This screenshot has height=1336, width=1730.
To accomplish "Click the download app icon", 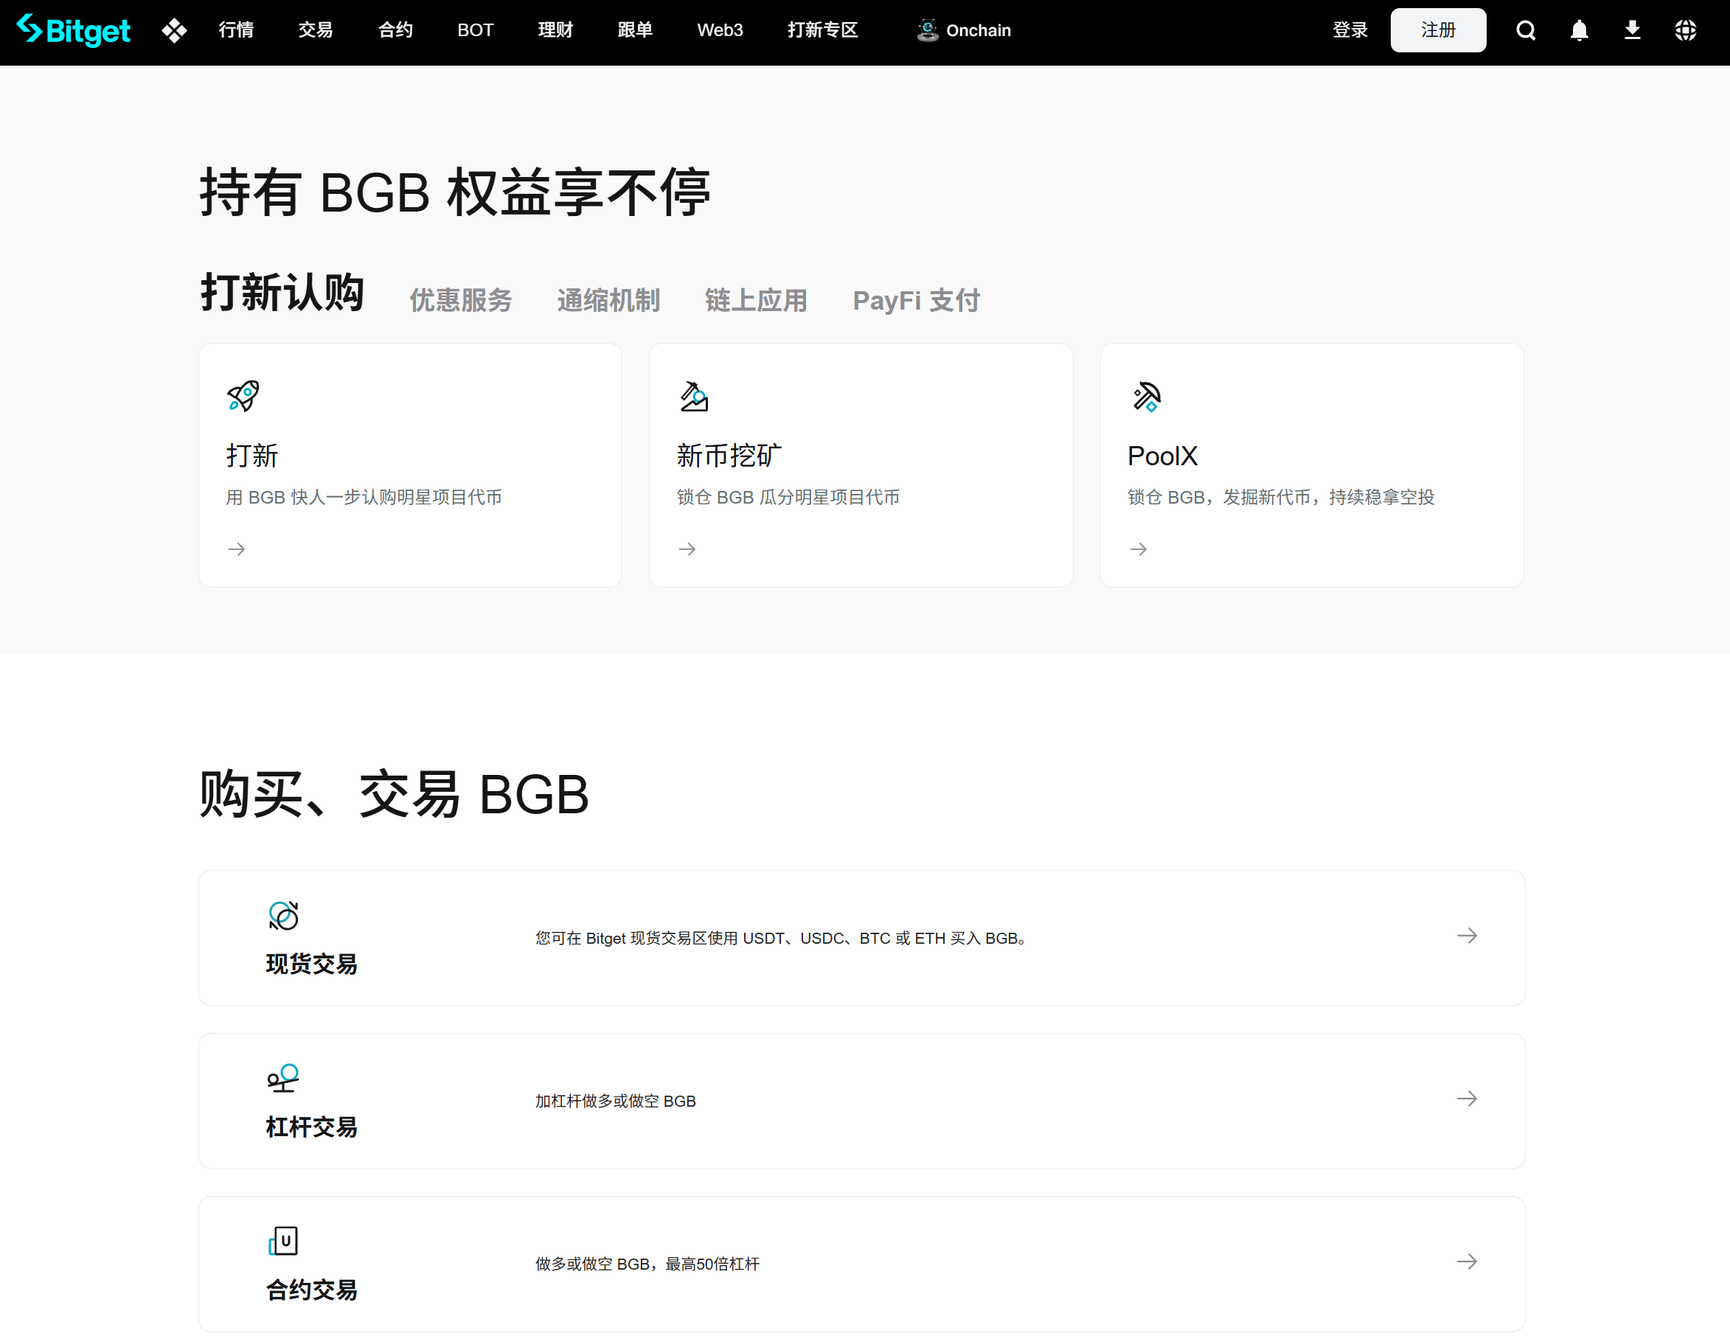I will (1632, 30).
